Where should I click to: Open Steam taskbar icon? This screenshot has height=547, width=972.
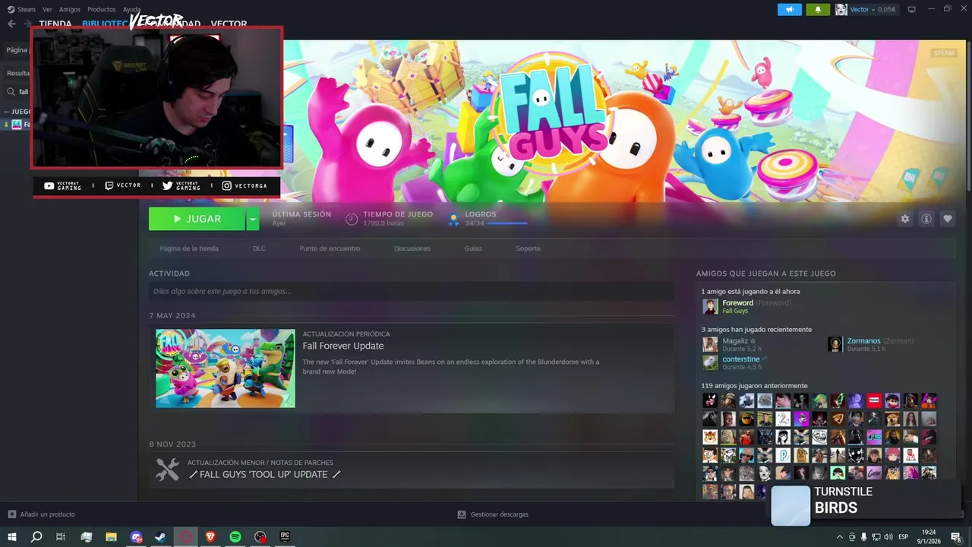click(x=161, y=537)
